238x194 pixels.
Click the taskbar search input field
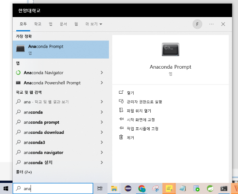click(53, 188)
